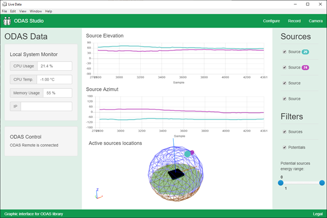The height and width of the screenshot is (218, 327).
Task: Click the ODAS Studio logo icon
Action: click(7, 21)
